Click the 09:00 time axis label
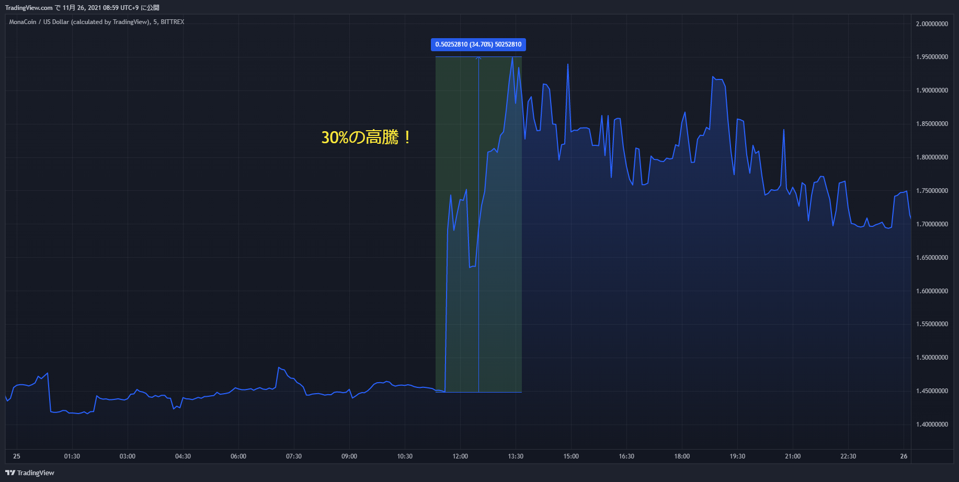The width and height of the screenshot is (959, 482). pyautogui.click(x=349, y=456)
